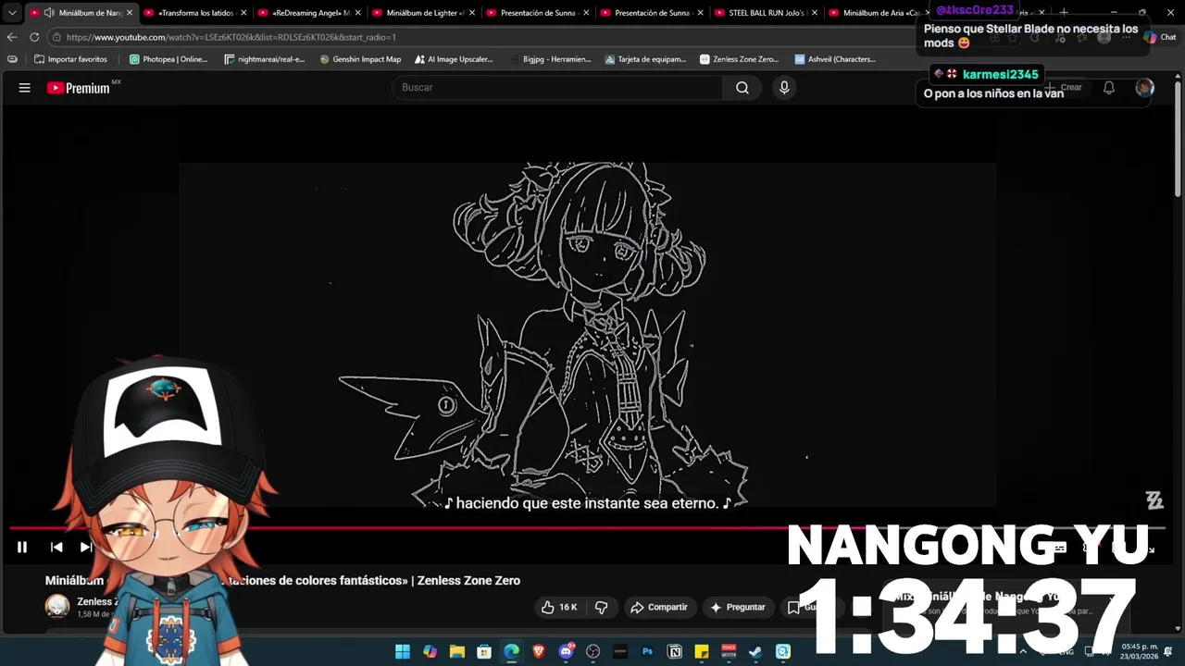Open Steam from the taskbar
Image resolution: width=1185 pixels, height=666 pixels.
(756, 652)
